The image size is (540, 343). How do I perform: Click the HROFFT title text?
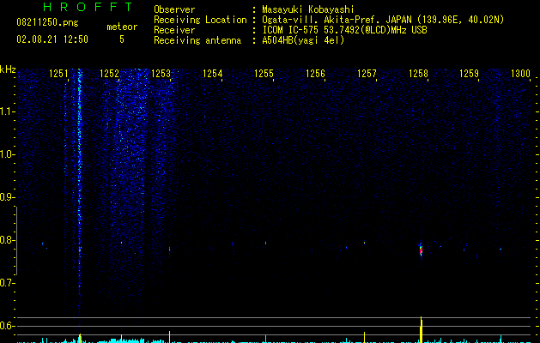coord(88,7)
